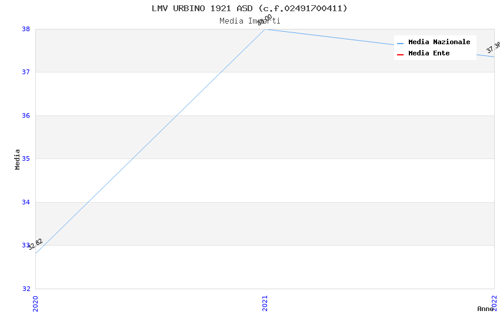
Task: Click the 37.36 data label for 2022
Action: coord(493,47)
